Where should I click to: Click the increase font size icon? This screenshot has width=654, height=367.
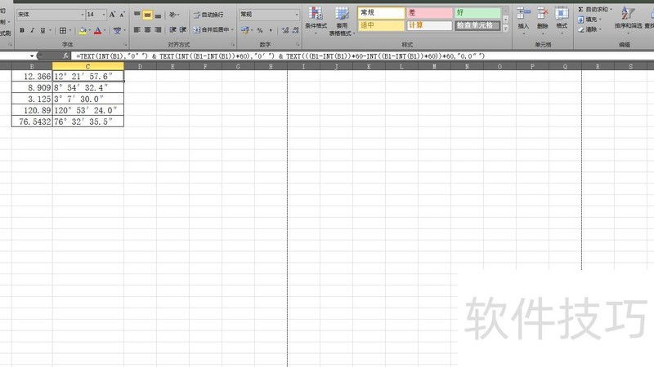113,15
